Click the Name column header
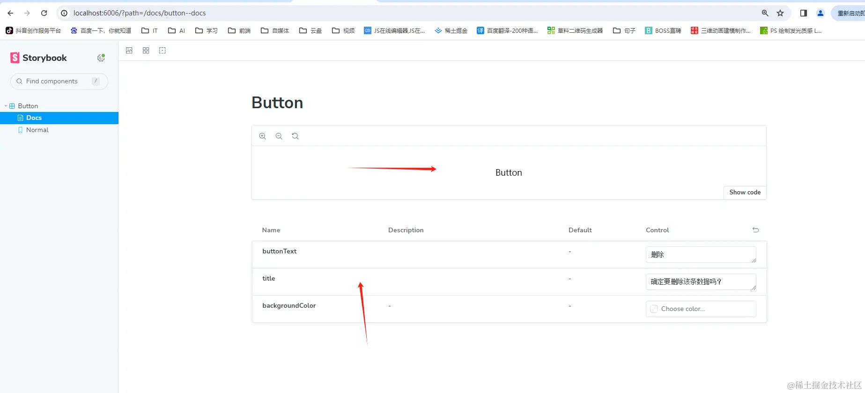The width and height of the screenshot is (865, 393). 271,230
